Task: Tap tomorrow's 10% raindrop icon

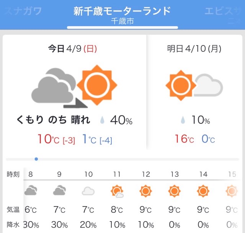Action: tap(183, 120)
